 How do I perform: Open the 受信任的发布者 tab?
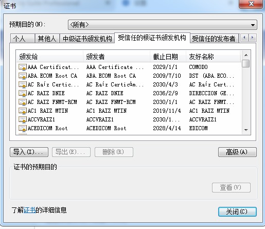(214, 39)
